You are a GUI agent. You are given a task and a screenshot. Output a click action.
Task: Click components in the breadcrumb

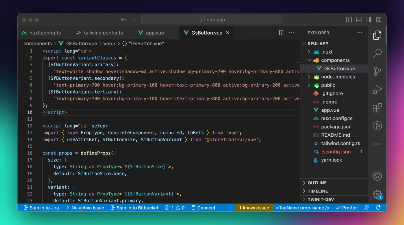[38, 44]
